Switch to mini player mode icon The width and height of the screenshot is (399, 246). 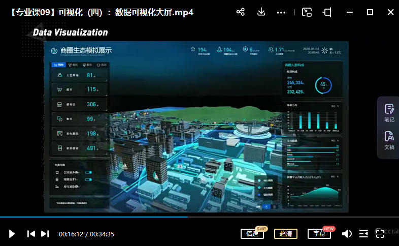pos(307,12)
